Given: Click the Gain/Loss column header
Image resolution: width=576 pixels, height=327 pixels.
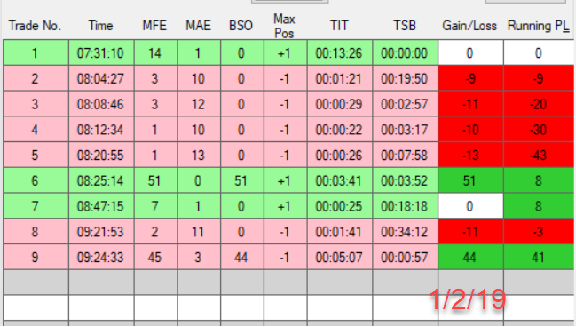Looking at the screenshot, I should coord(469,26).
